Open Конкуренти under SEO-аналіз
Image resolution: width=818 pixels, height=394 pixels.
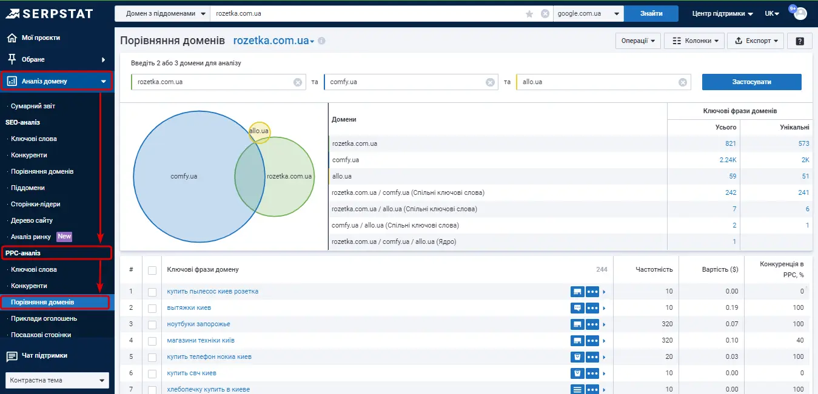(28, 155)
